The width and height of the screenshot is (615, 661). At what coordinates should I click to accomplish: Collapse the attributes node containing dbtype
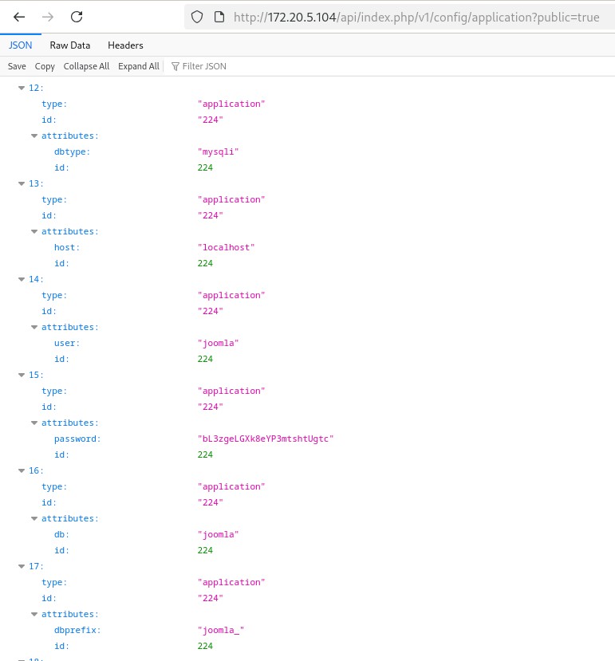(x=34, y=136)
